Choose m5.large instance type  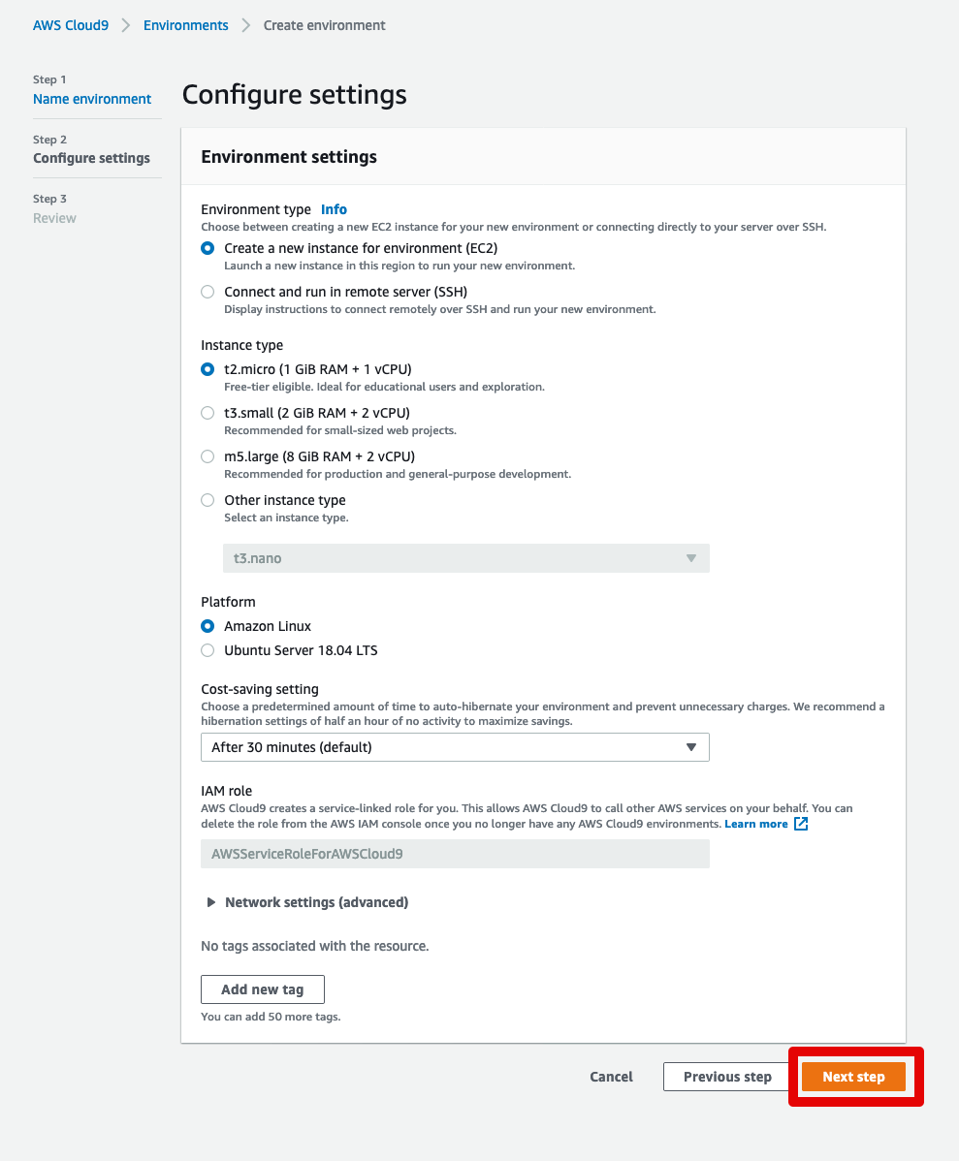207,455
